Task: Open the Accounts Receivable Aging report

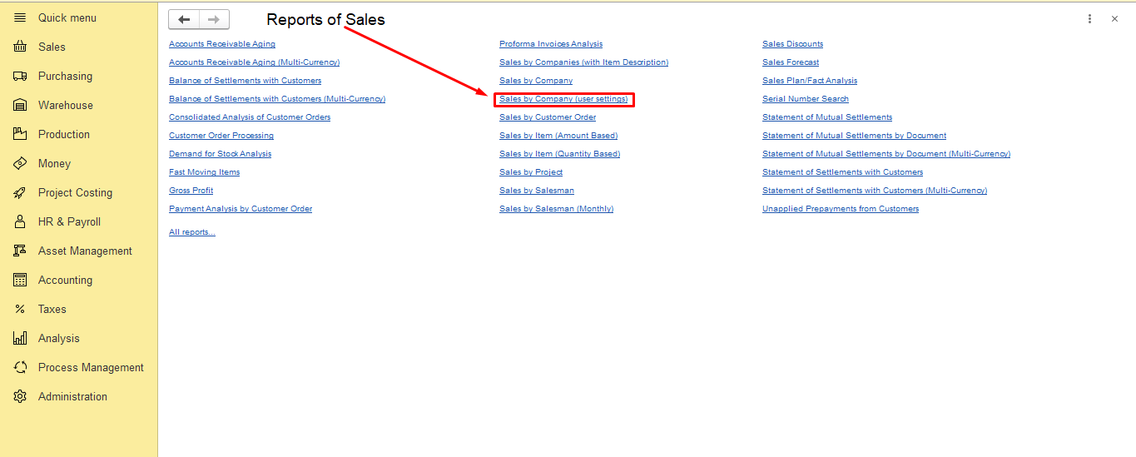Action: pyautogui.click(x=222, y=44)
